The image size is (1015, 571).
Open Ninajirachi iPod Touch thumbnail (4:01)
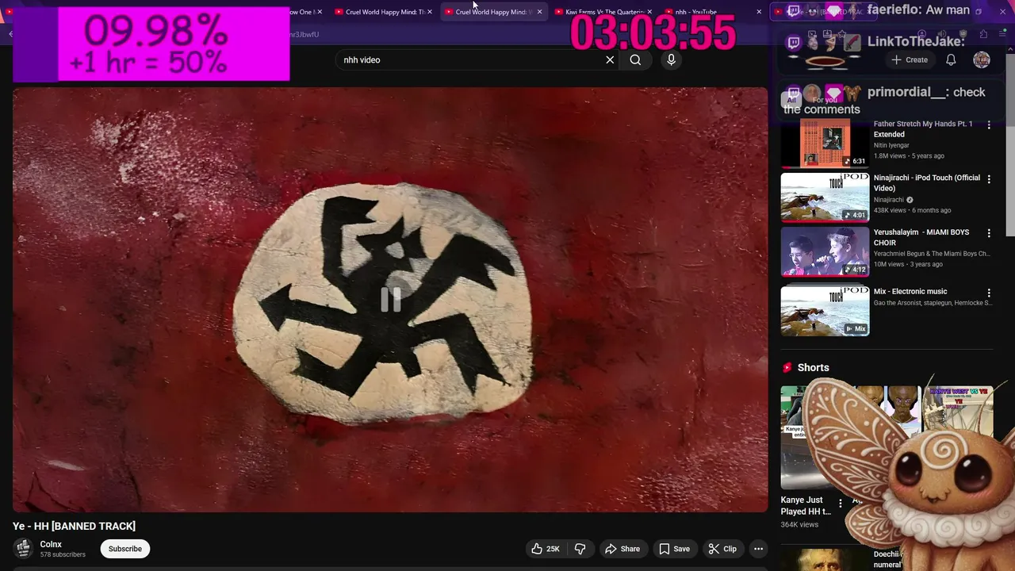[x=825, y=197]
